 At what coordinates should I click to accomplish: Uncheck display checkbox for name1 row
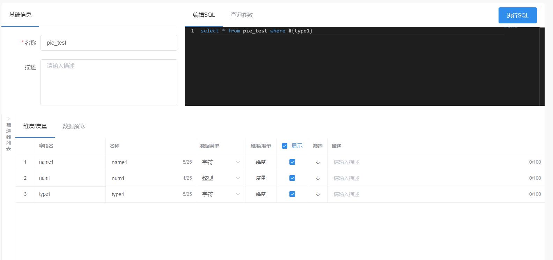click(292, 162)
